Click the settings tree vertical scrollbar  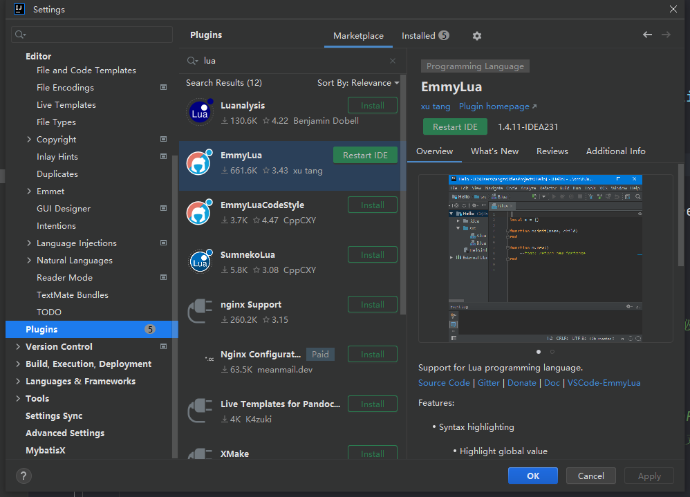tap(175, 308)
